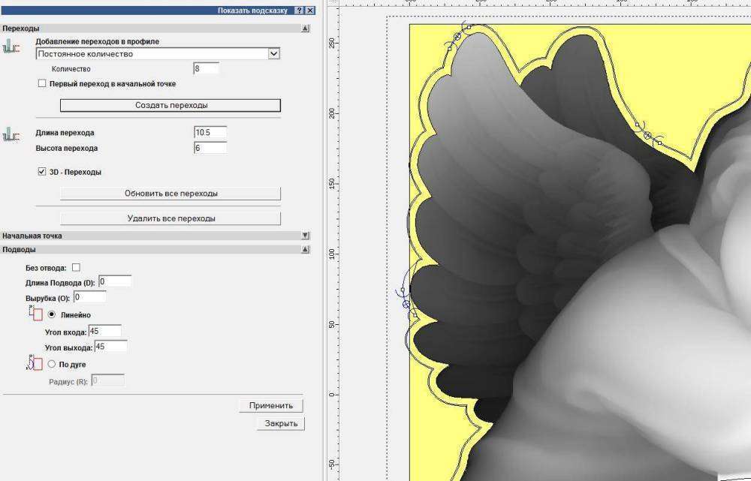Uncheck the 3D - Переходы checkbox
The image size is (751, 481).
tap(42, 172)
